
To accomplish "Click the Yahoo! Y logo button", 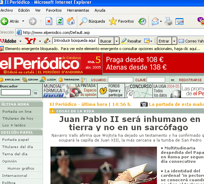I will coord(30,41).
